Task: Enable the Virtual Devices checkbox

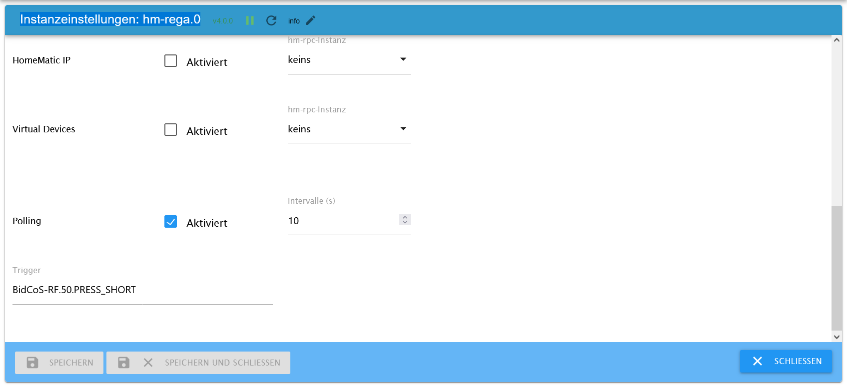Action: [x=171, y=130]
